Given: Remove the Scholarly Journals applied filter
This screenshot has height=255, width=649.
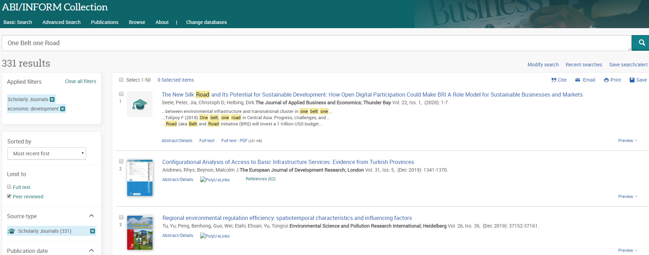Looking at the screenshot, I should tap(52, 99).
